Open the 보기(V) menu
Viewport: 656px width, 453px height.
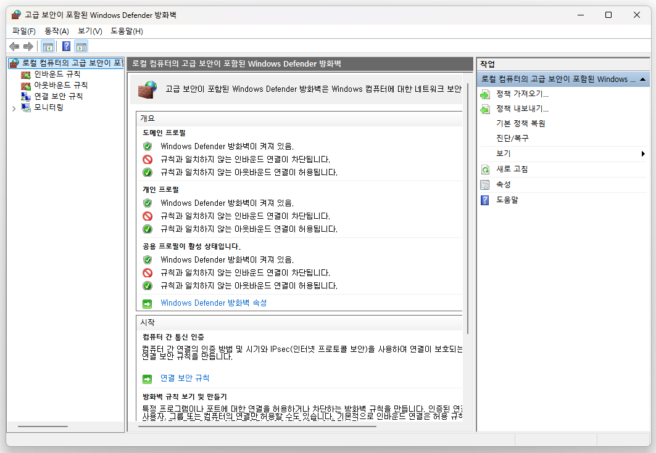90,31
